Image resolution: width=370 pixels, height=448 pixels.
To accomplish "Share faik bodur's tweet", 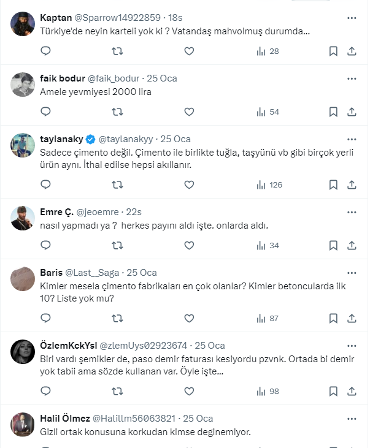I will (x=352, y=112).
